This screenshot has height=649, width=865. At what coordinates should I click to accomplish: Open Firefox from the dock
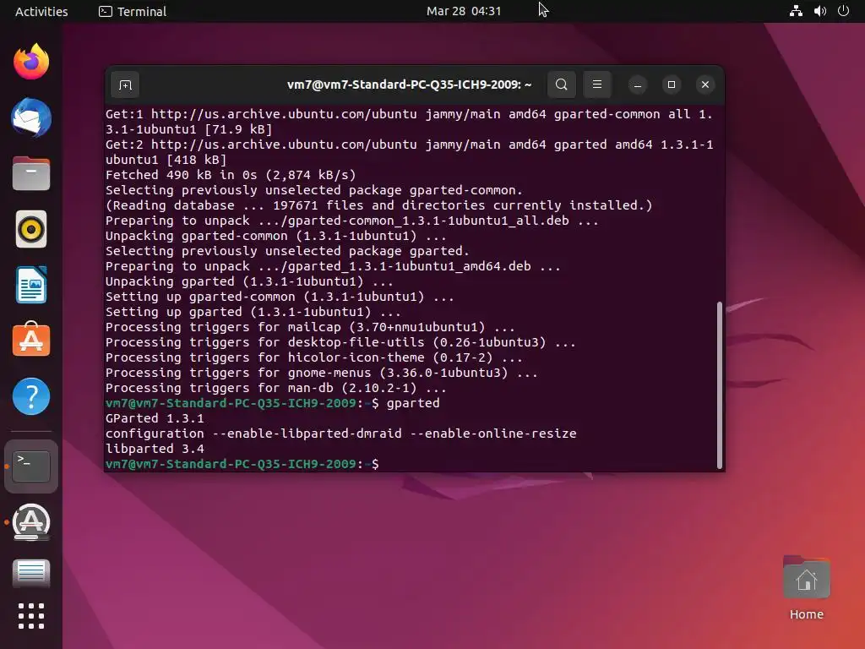pos(31,62)
